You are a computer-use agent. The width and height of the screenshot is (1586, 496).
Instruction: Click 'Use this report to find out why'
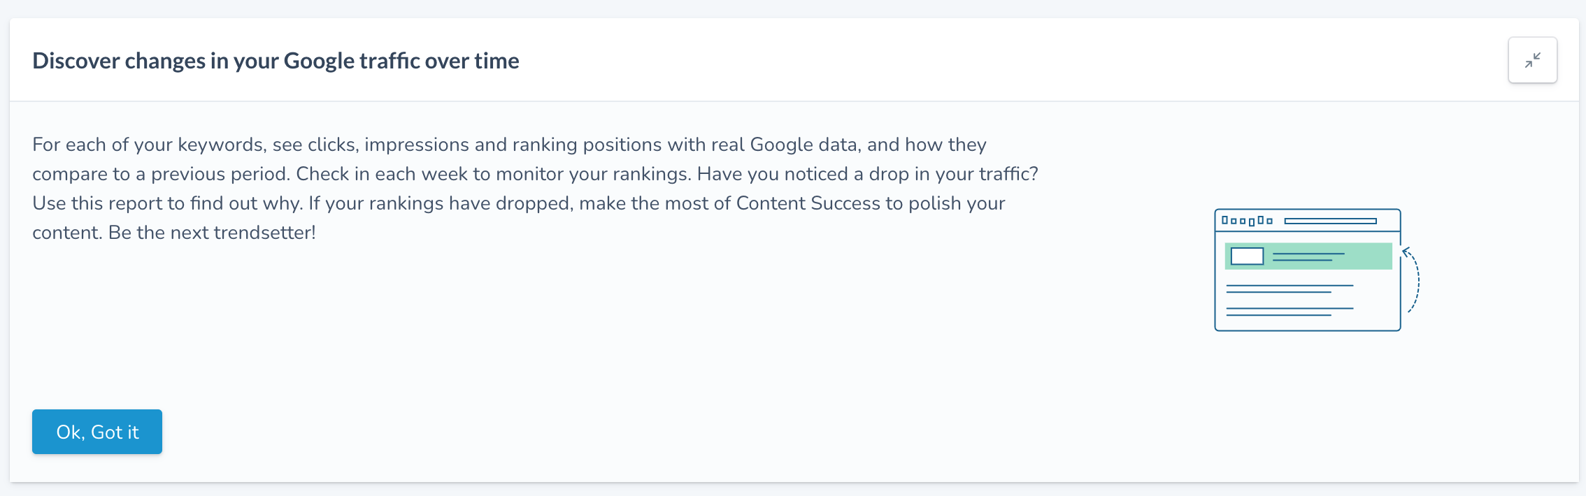[x=168, y=203]
